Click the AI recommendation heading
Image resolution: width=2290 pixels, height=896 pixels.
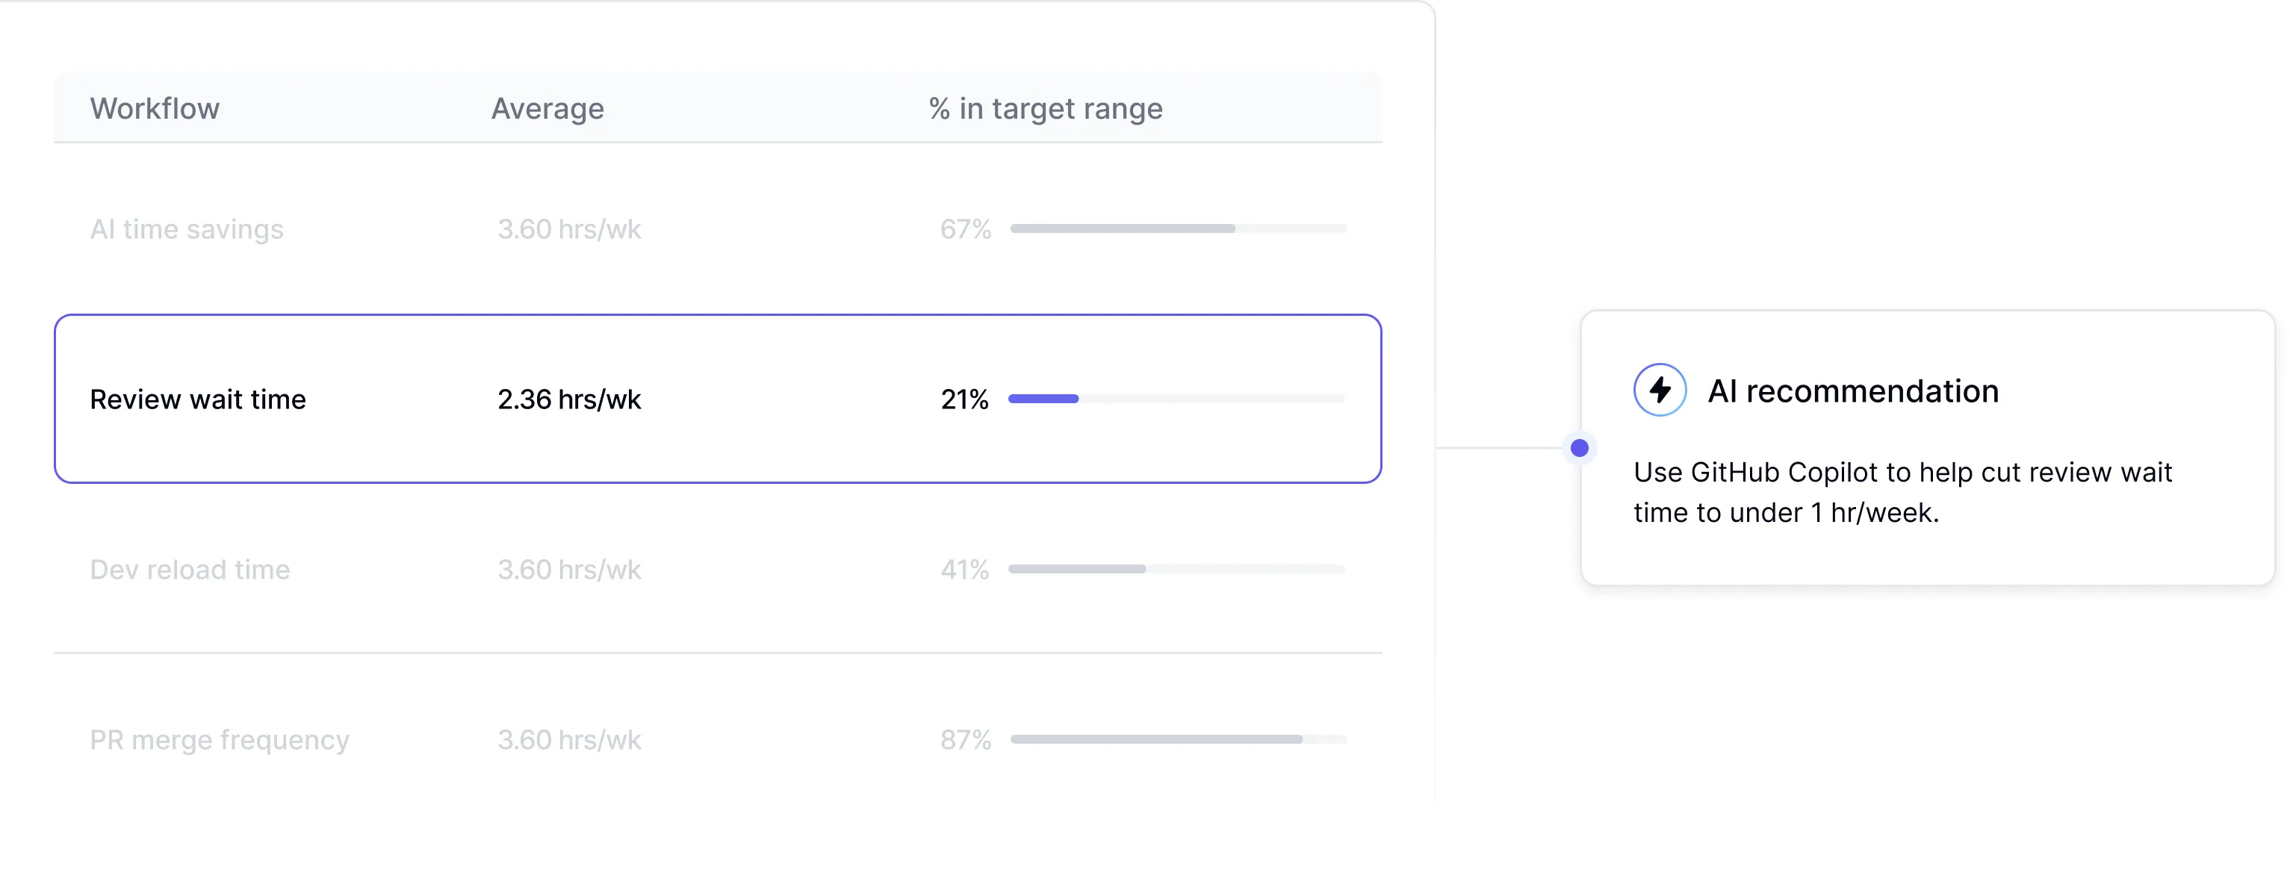pyautogui.click(x=1852, y=391)
